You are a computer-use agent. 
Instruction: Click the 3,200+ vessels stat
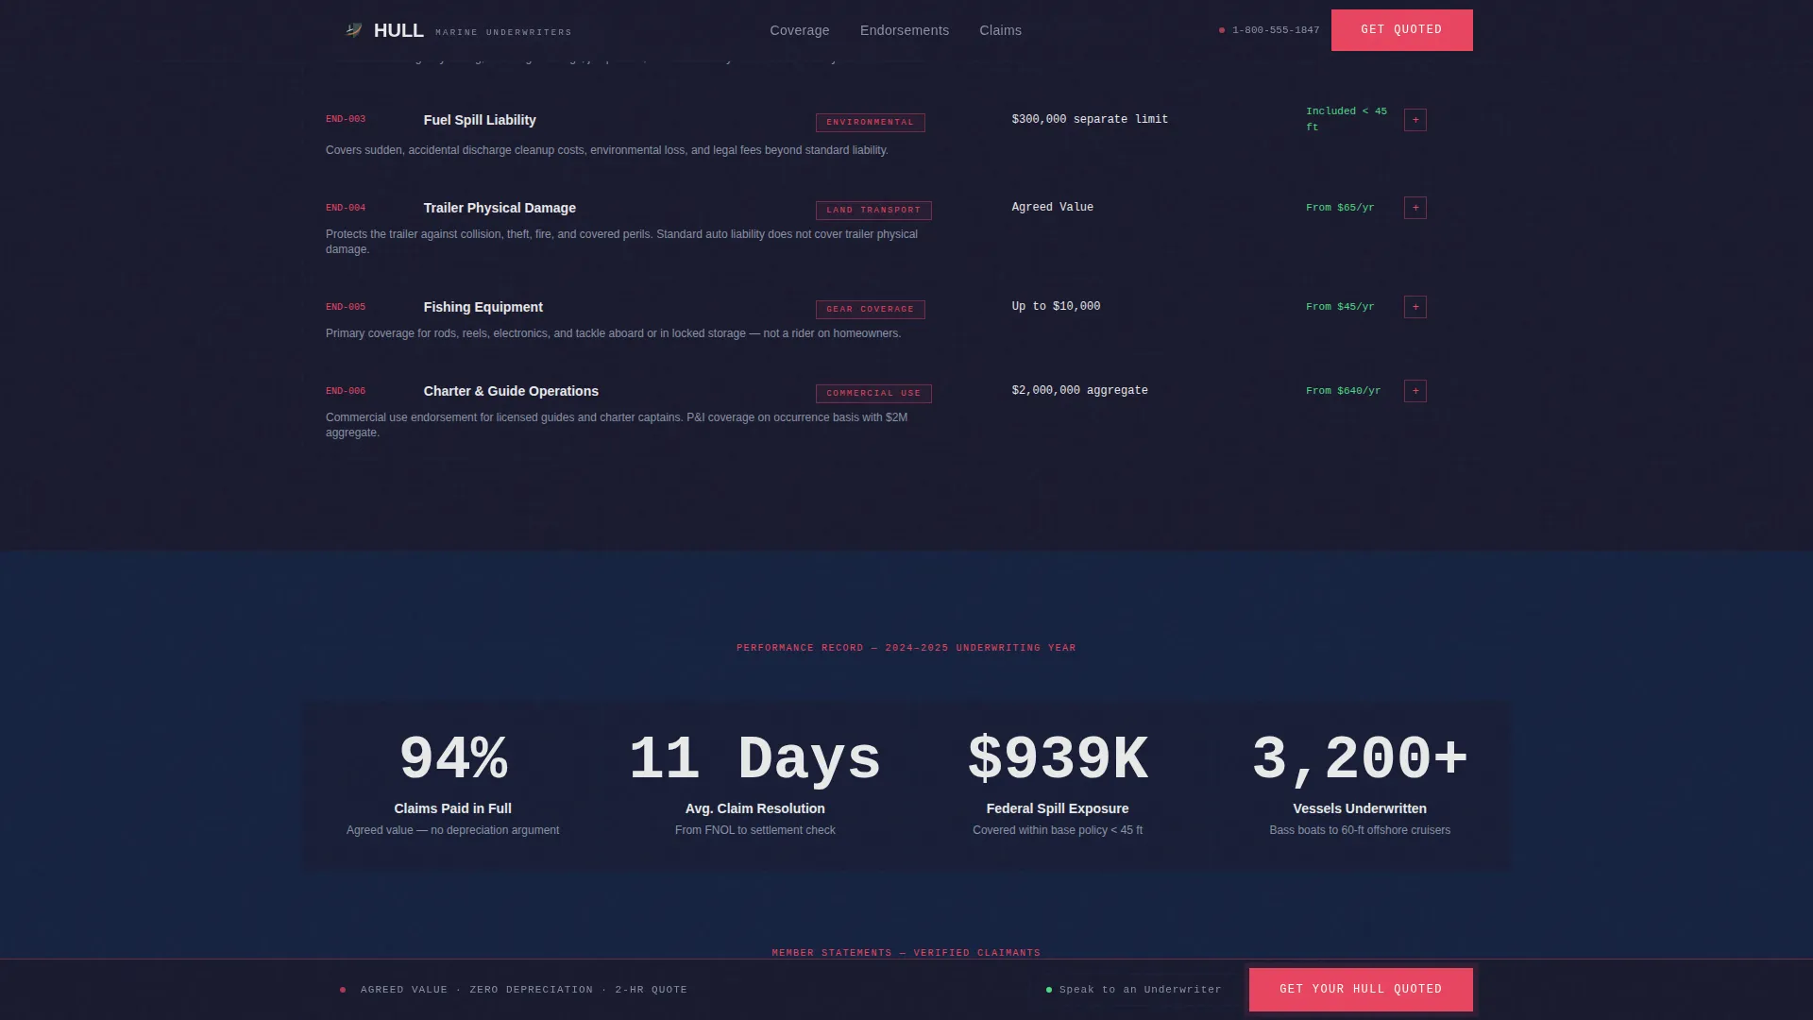(1360, 759)
